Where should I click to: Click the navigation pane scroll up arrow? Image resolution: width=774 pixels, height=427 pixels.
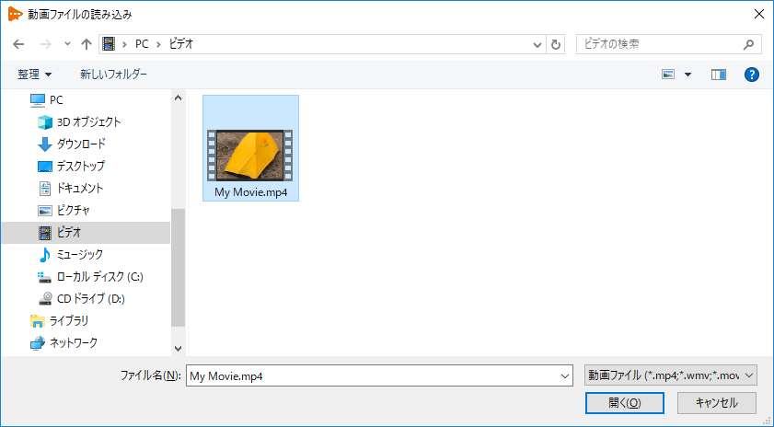179,98
